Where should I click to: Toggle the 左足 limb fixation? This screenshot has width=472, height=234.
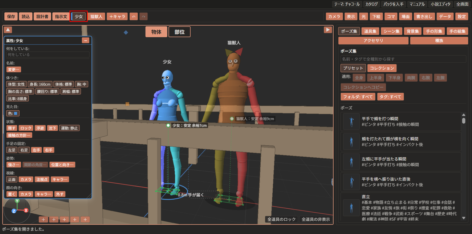(12, 150)
